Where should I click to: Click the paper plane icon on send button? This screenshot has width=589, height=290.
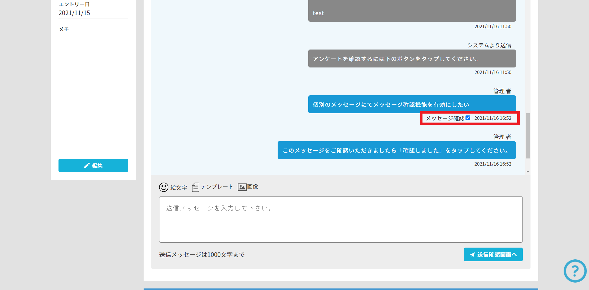472,255
